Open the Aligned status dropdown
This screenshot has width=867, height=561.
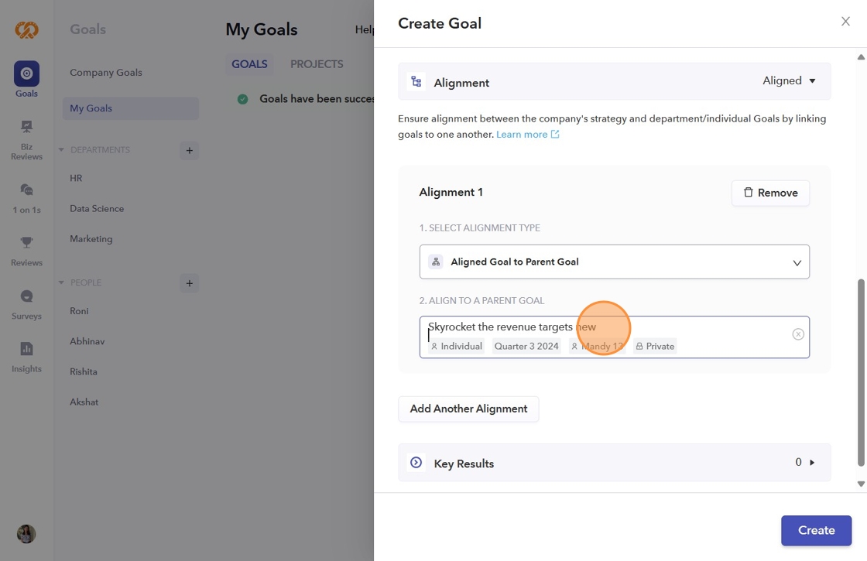[790, 81]
